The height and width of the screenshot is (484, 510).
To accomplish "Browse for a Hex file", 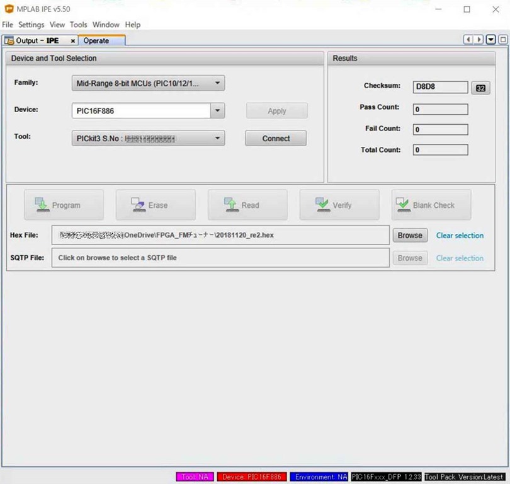I will [410, 235].
